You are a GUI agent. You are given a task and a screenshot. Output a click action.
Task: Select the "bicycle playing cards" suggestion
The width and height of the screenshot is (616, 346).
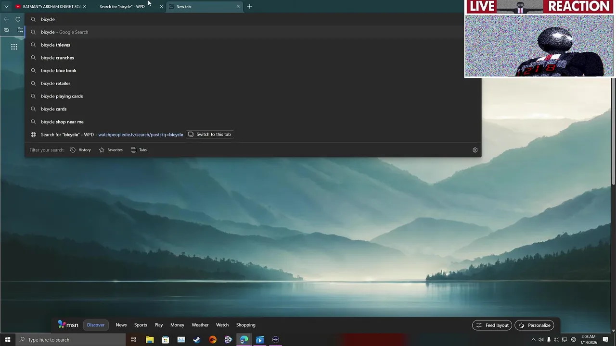point(253,96)
